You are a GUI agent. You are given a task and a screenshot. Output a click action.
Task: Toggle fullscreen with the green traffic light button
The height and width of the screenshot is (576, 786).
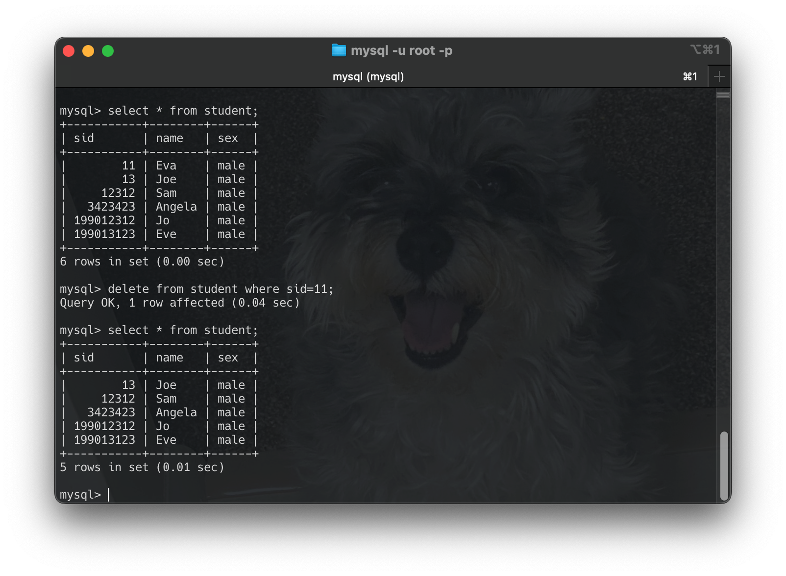108,50
